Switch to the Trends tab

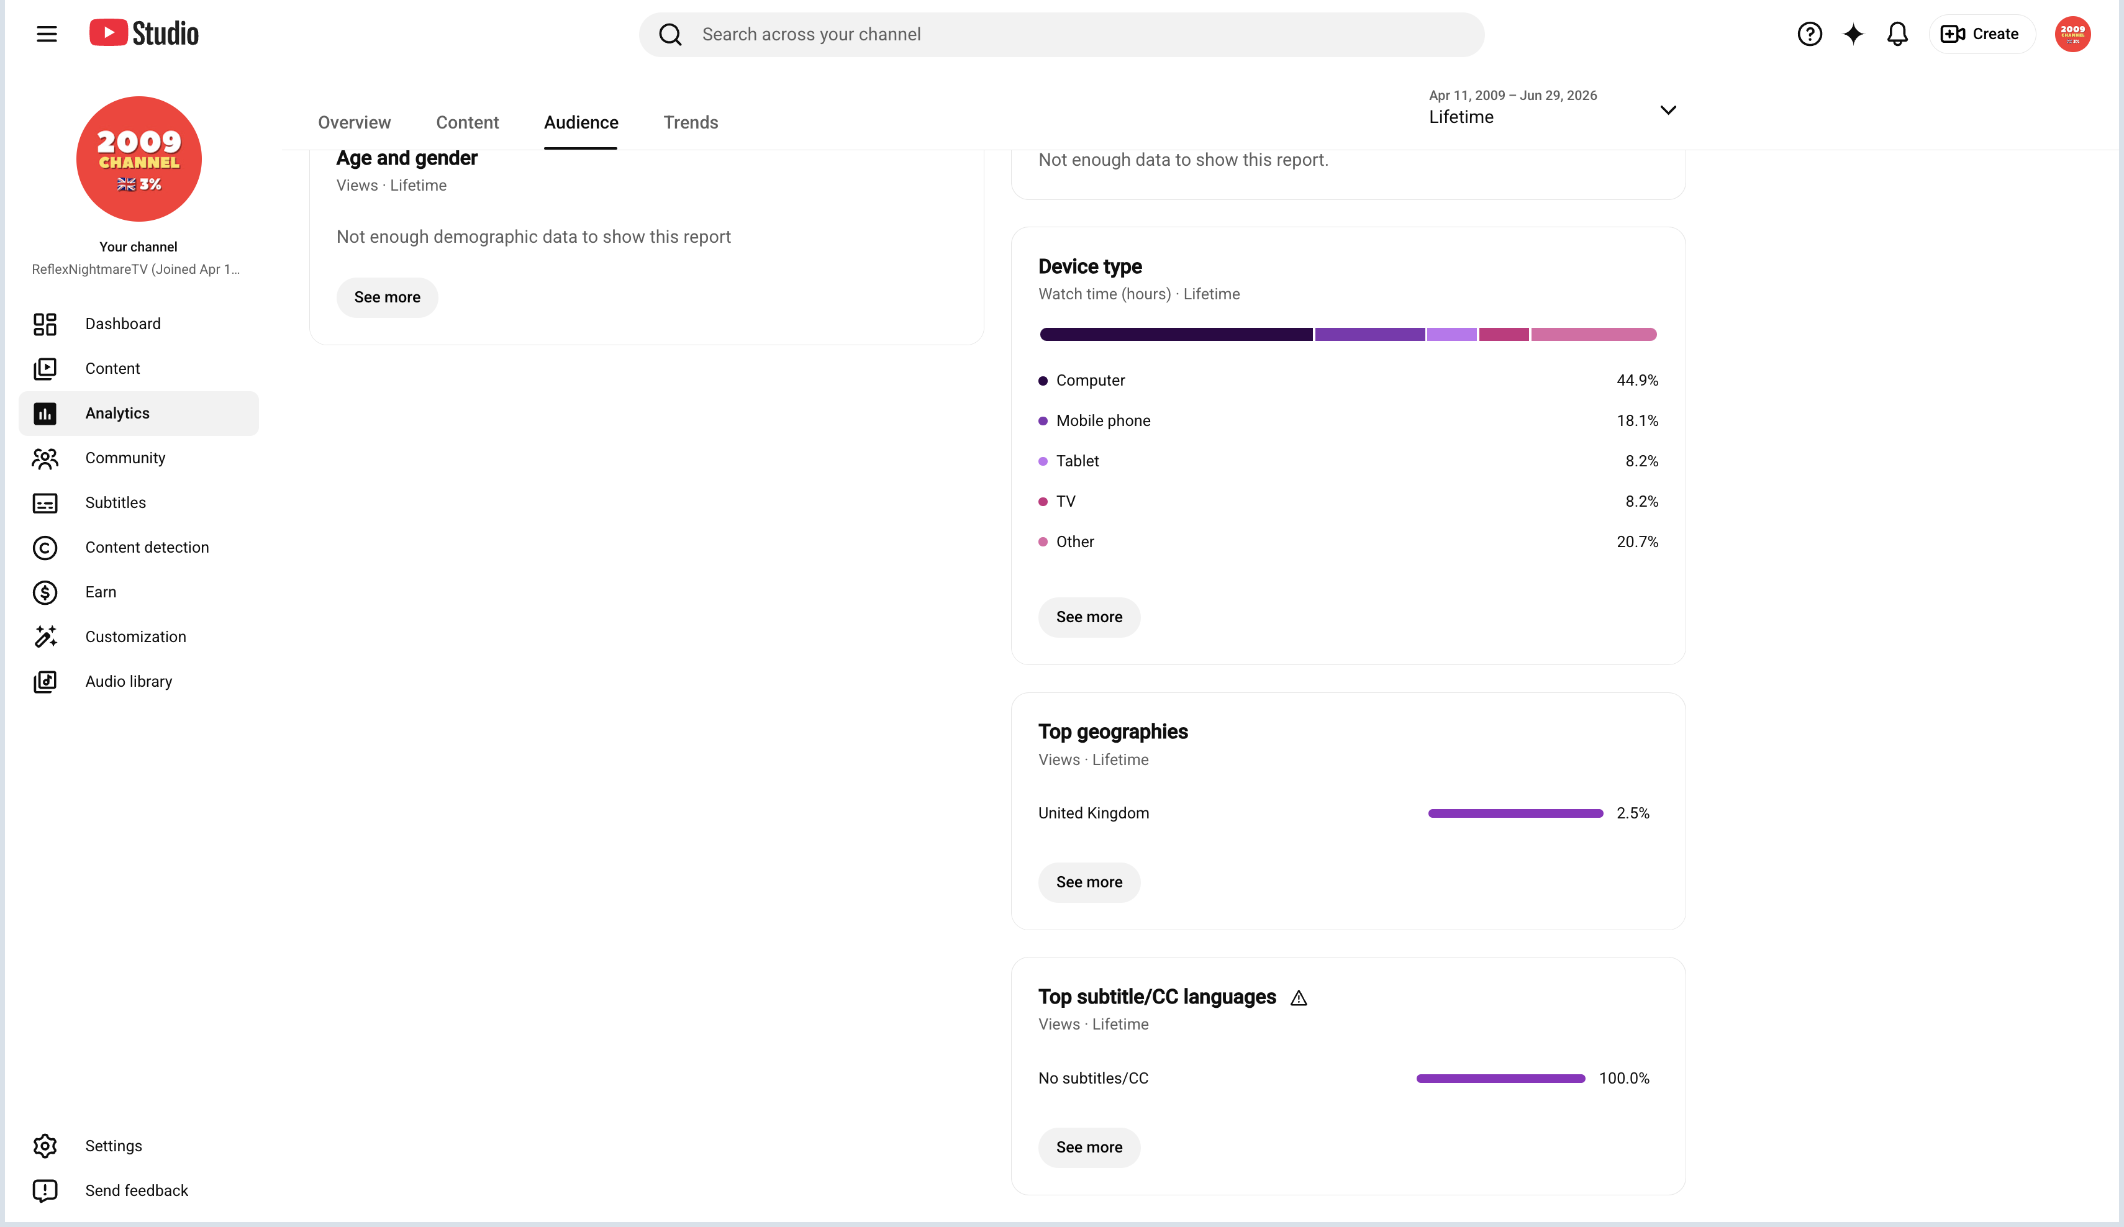pyautogui.click(x=691, y=122)
